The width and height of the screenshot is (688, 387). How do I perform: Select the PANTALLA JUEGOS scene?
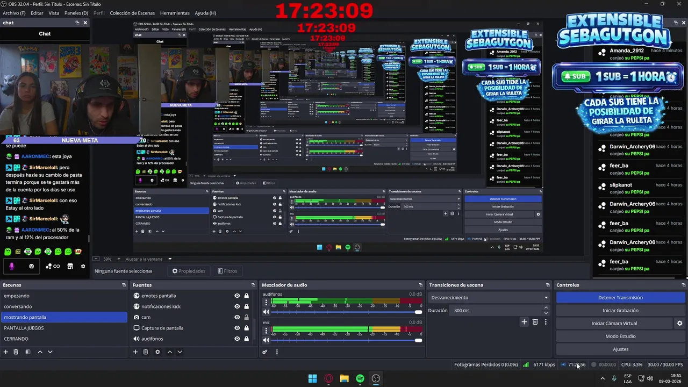[x=64, y=328]
